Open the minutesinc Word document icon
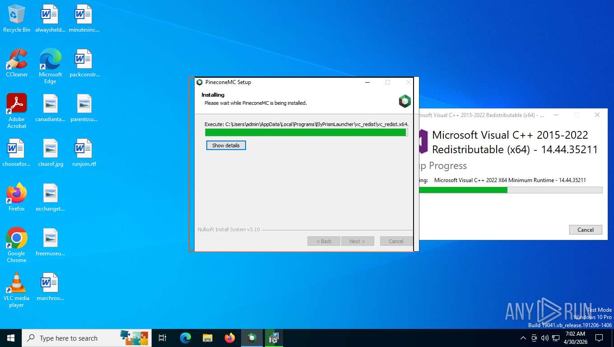Viewport: 614px width, 347px height. [84, 19]
